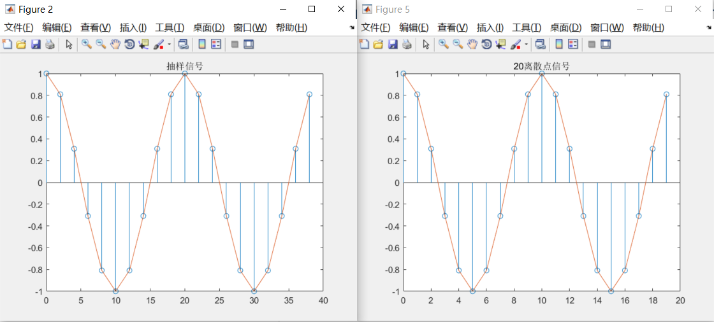This screenshot has height=322, width=714.
Task: Save Figure 5 using the floppy disk icon
Action: click(393, 44)
